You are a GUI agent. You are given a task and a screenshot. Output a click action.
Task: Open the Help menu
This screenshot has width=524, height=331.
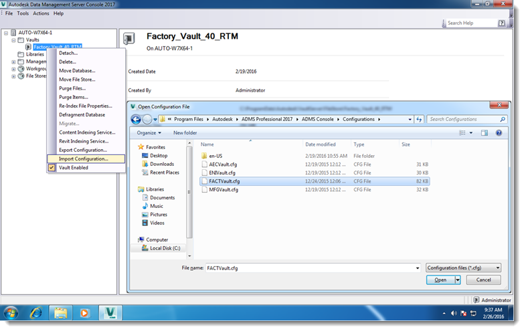(58, 13)
